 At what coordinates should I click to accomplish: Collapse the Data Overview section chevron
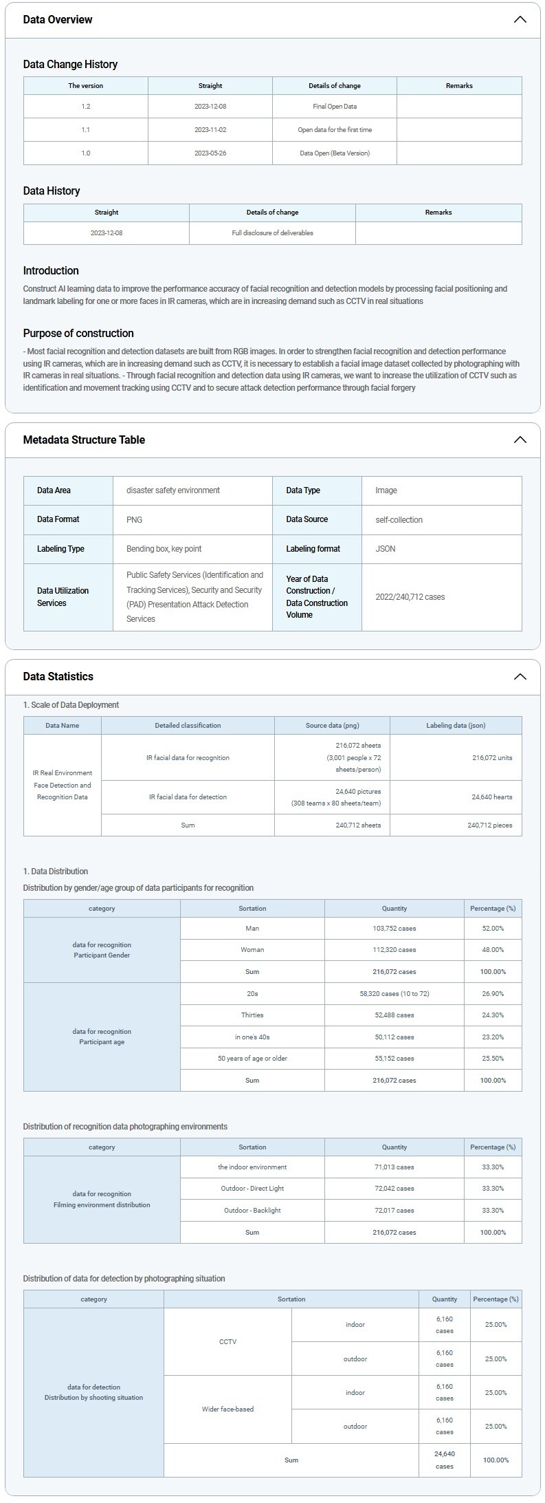(520, 19)
